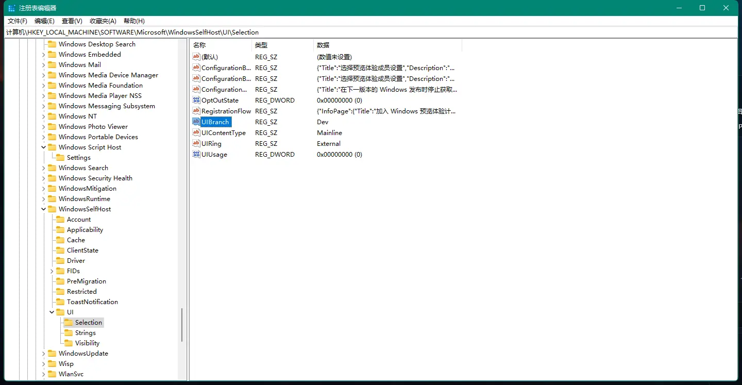Expand the FIDs key
This screenshot has height=385, width=742.
coord(52,271)
